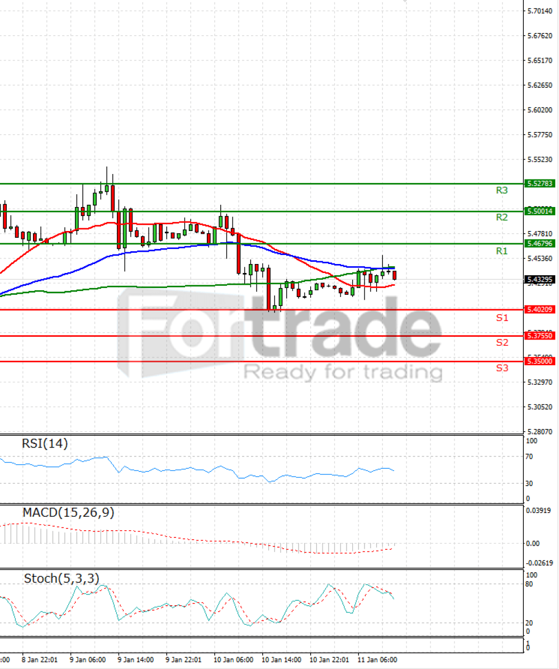This screenshot has height=669, width=559.
Task: Click the MACD scale value 0.00
Action: (x=533, y=544)
